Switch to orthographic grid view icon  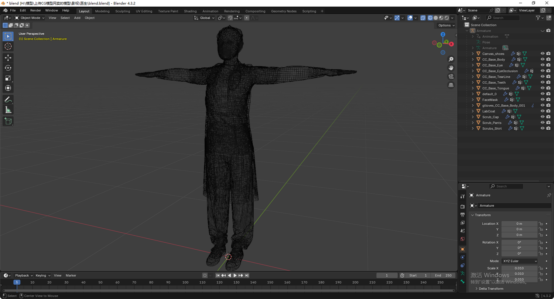451,85
